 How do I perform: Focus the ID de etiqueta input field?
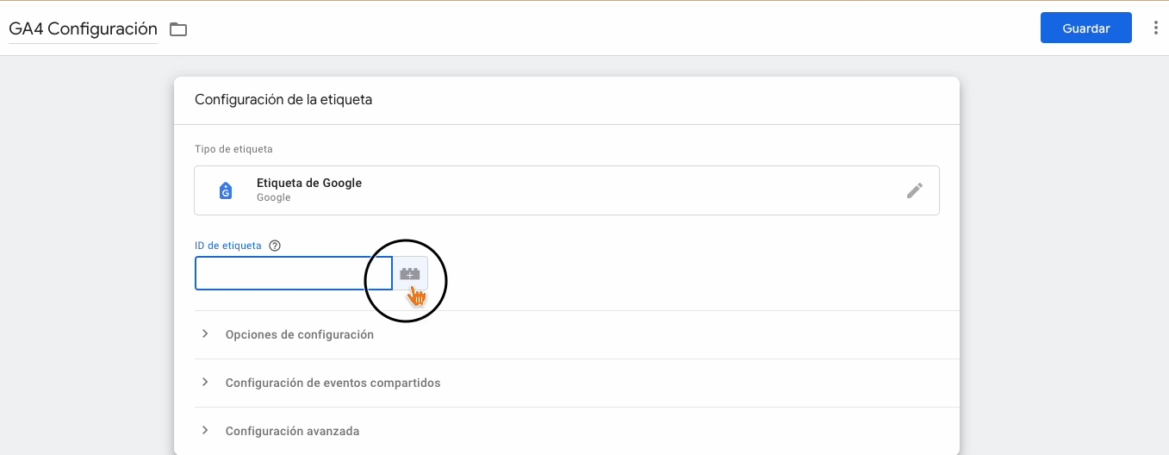pyautogui.click(x=293, y=273)
